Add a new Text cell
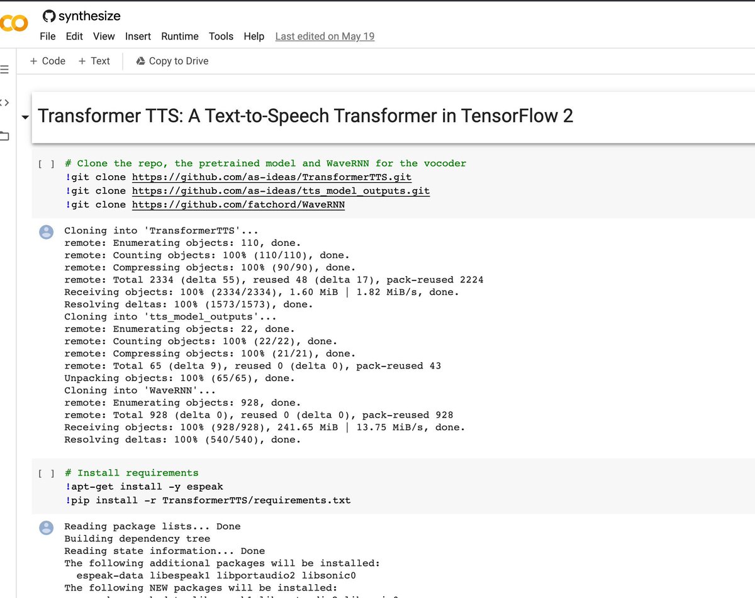Viewport: 755px width, 598px height. click(x=94, y=61)
